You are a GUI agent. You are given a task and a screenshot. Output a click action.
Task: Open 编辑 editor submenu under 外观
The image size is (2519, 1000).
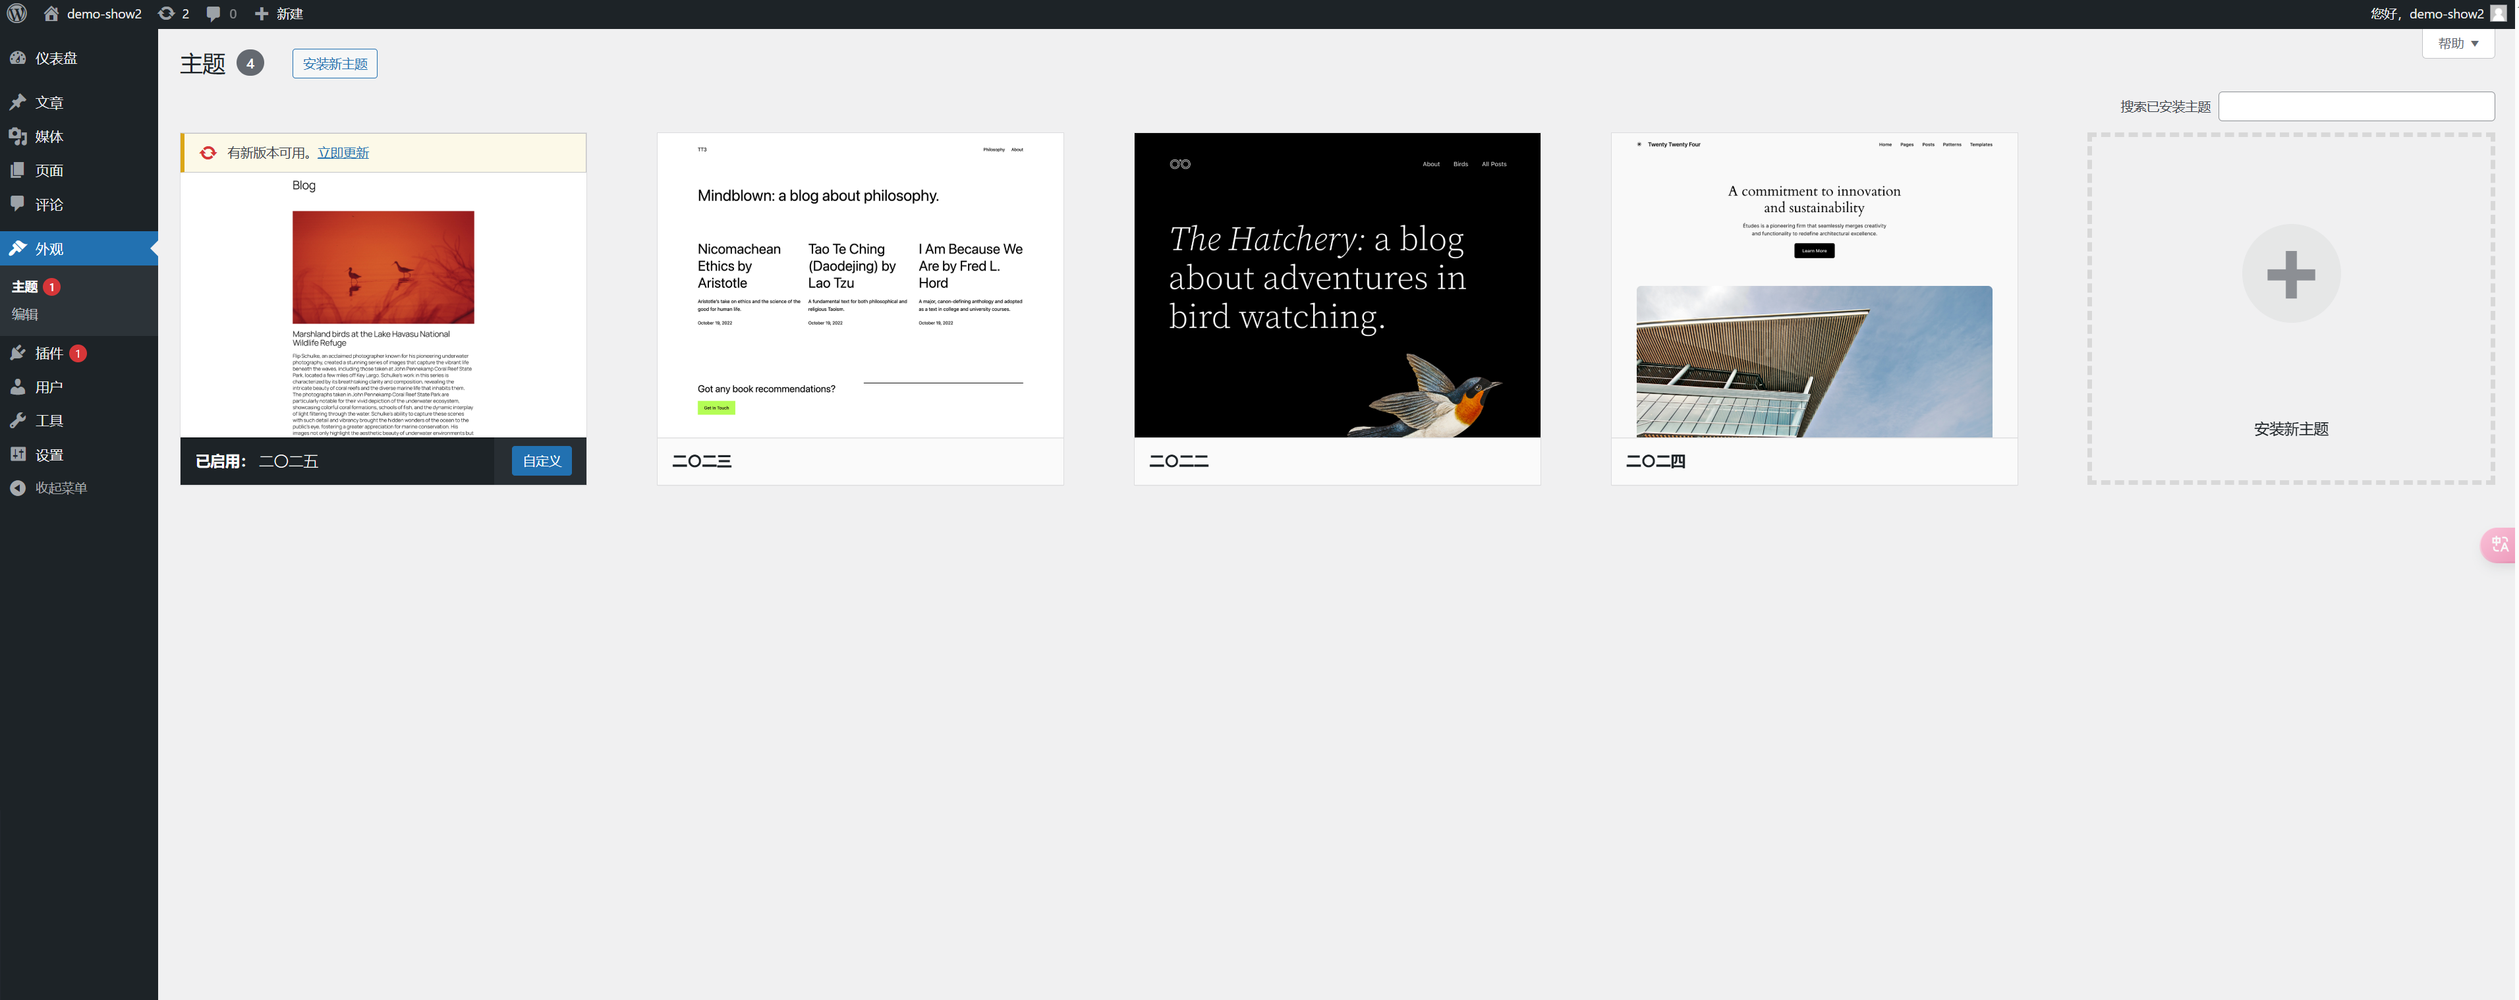click(26, 315)
